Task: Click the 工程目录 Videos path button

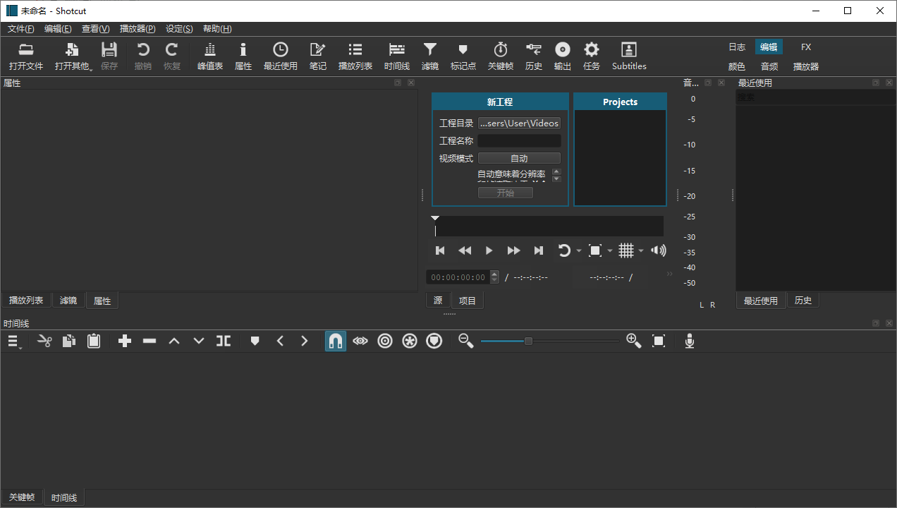Action: (519, 123)
